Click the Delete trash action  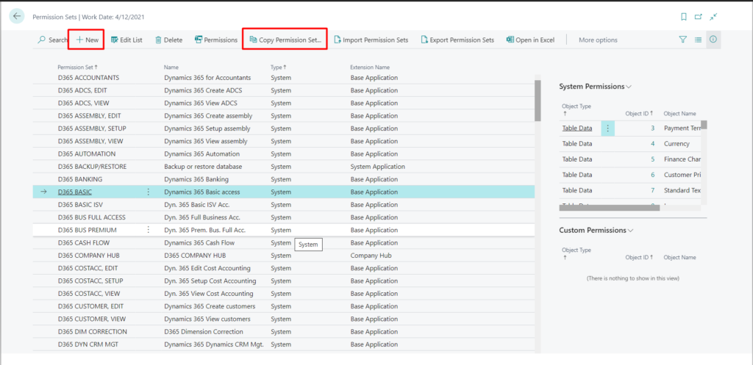point(168,40)
